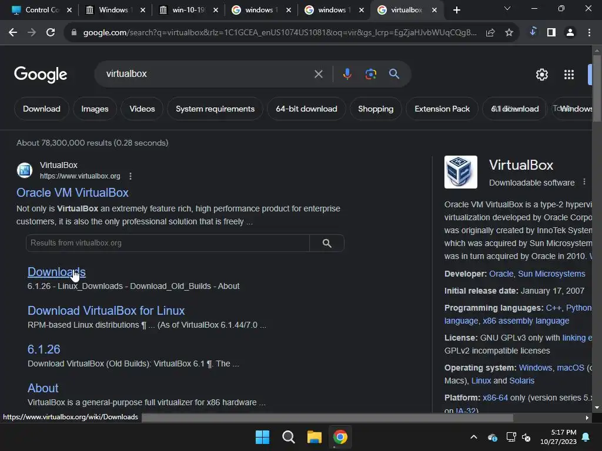602x451 pixels.
Task: Open the Windows Start menu
Action: coord(263,437)
